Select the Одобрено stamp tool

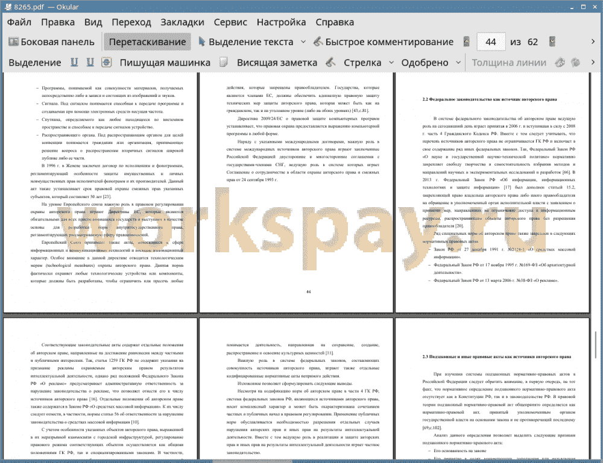[x=425, y=63]
